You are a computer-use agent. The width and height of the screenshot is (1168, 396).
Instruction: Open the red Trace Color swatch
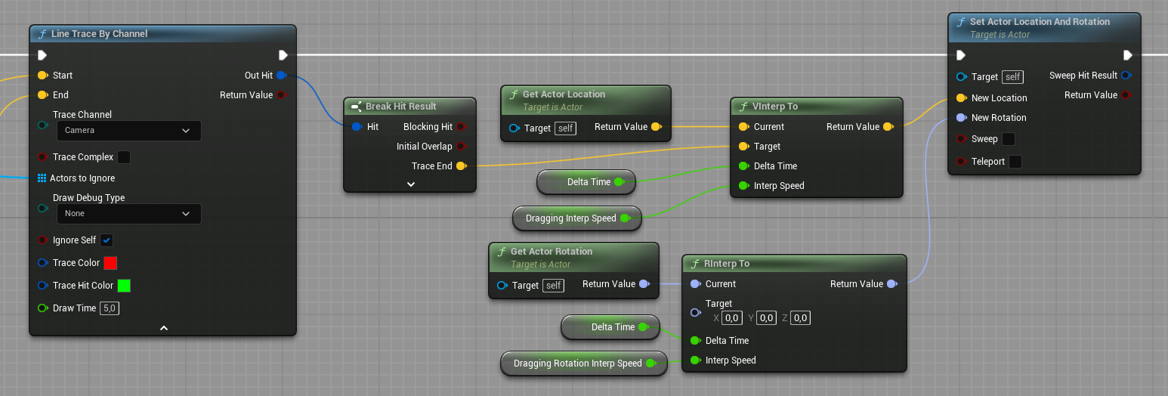coord(110,263)
